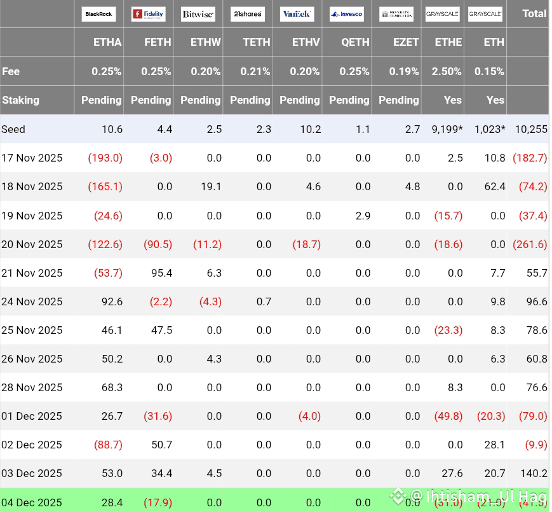Image resolution: width=552 pixels, height=512 pixels.
Task: Click the (88.7) ETHA value
Action: click(108, 445)
